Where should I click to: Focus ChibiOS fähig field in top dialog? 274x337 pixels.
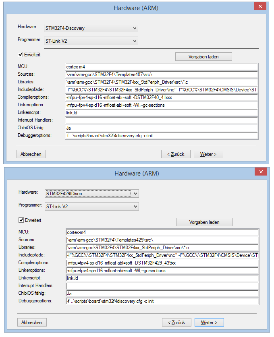pyautogui.click(x=162, y=128)
